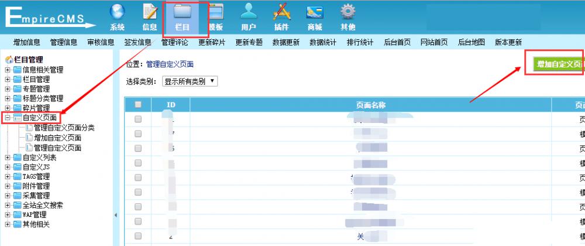Open the 模板 window icon
This screenshot has height=246, width=585.
(215, 12)
